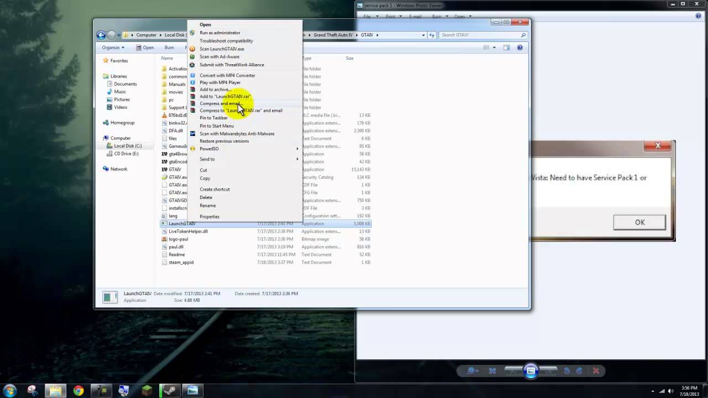This screenshot has height=398, width=708.
Task: Click Burn in Explorer toolbar
Action: click(169, 48)
